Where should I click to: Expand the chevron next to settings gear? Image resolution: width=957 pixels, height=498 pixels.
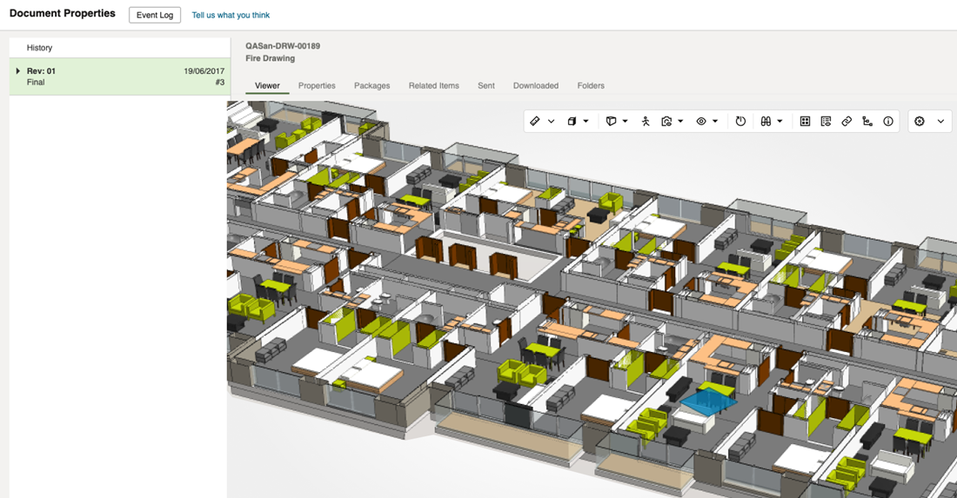(x=940, y=122)
